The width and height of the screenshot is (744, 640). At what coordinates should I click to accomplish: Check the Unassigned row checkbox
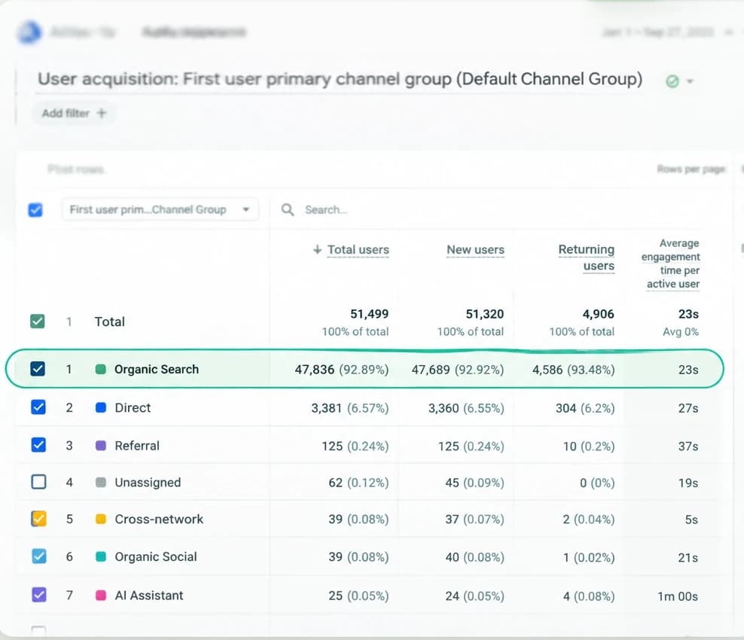tap(38, 482)
